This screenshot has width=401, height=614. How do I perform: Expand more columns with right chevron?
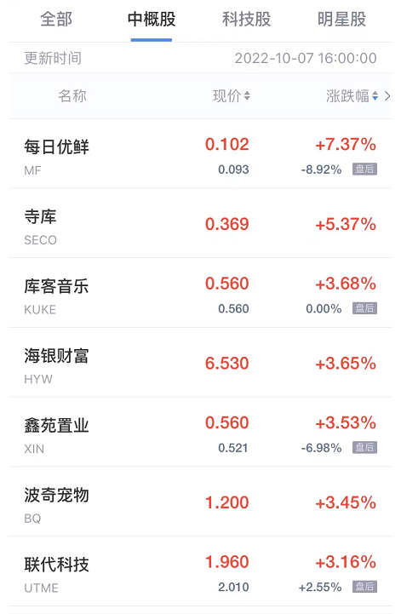coord(387,96)
